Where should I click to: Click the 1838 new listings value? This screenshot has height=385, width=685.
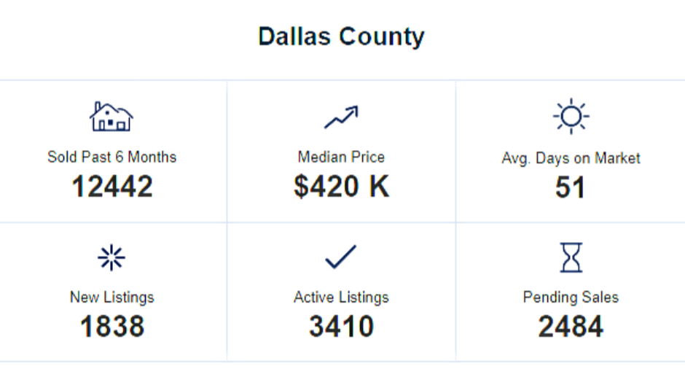click(x=112, y=327)
